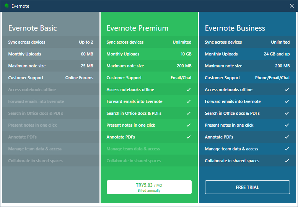Click 'Unlimited' sync value in Premium
The width and height of the screenshot is (298, 207).
(x=182, y=42)
